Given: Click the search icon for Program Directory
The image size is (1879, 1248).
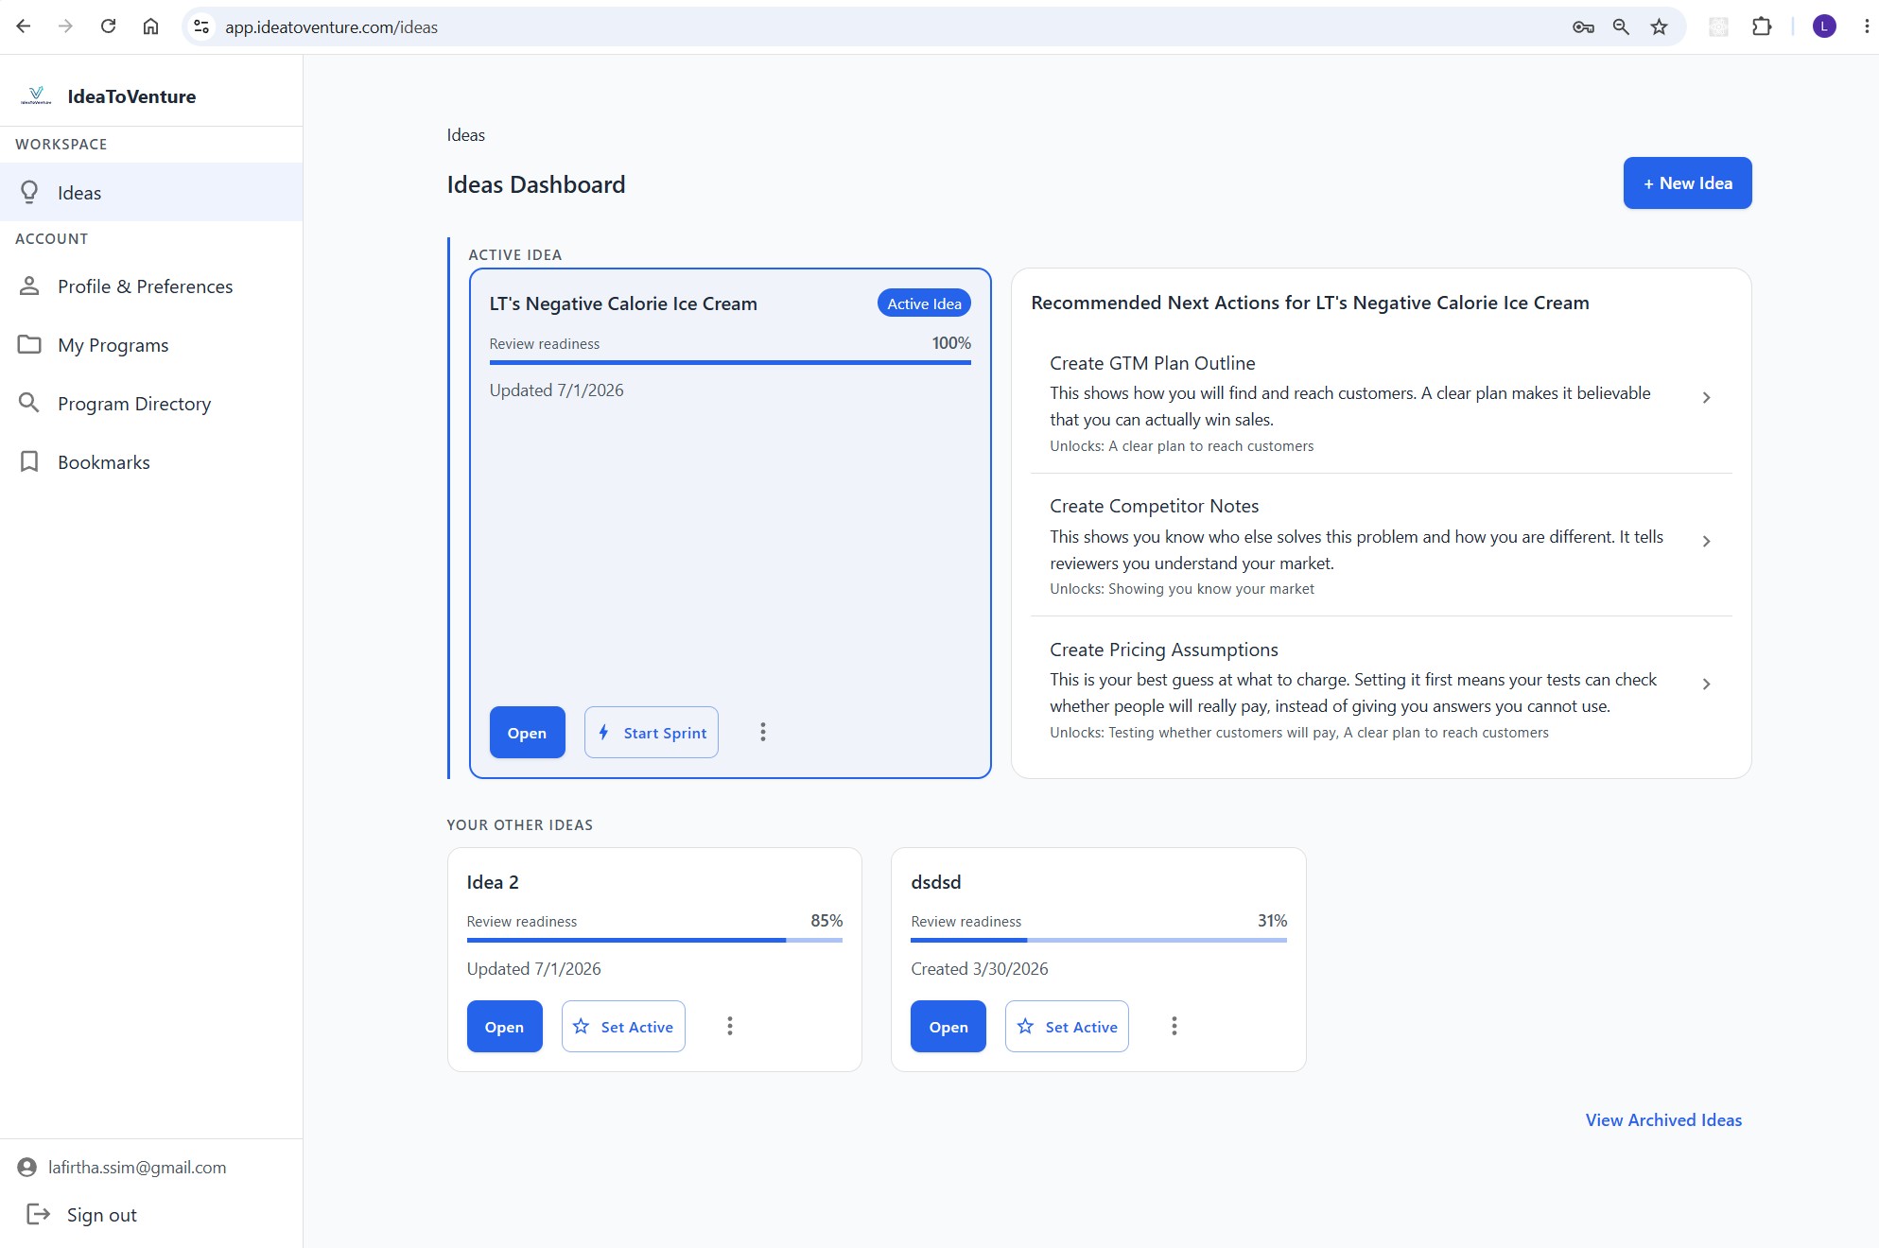Looking at the screenshot, I should coord(29,403).
